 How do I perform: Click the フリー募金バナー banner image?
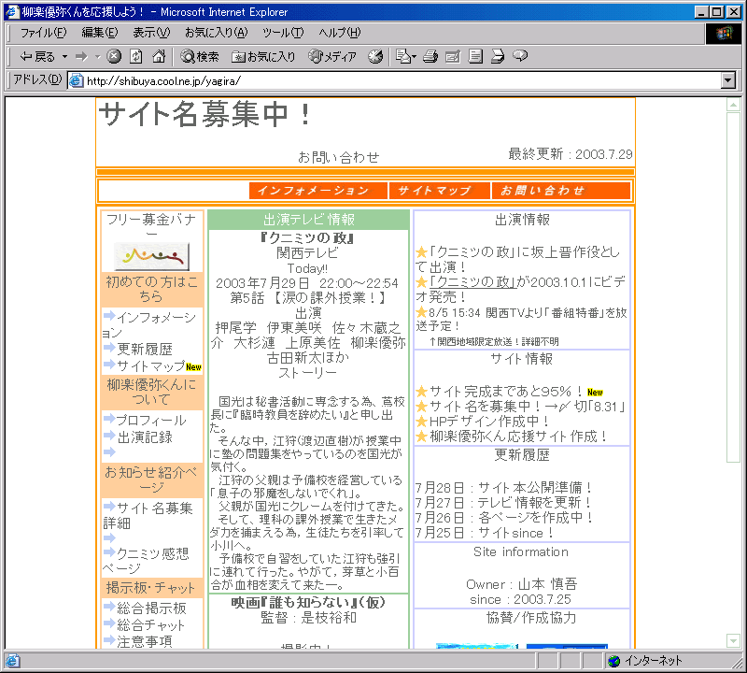[151, 257]
